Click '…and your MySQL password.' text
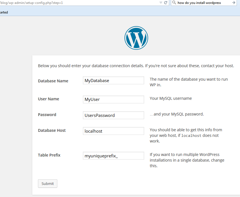 pyautogui.click(x=177, y=114)
